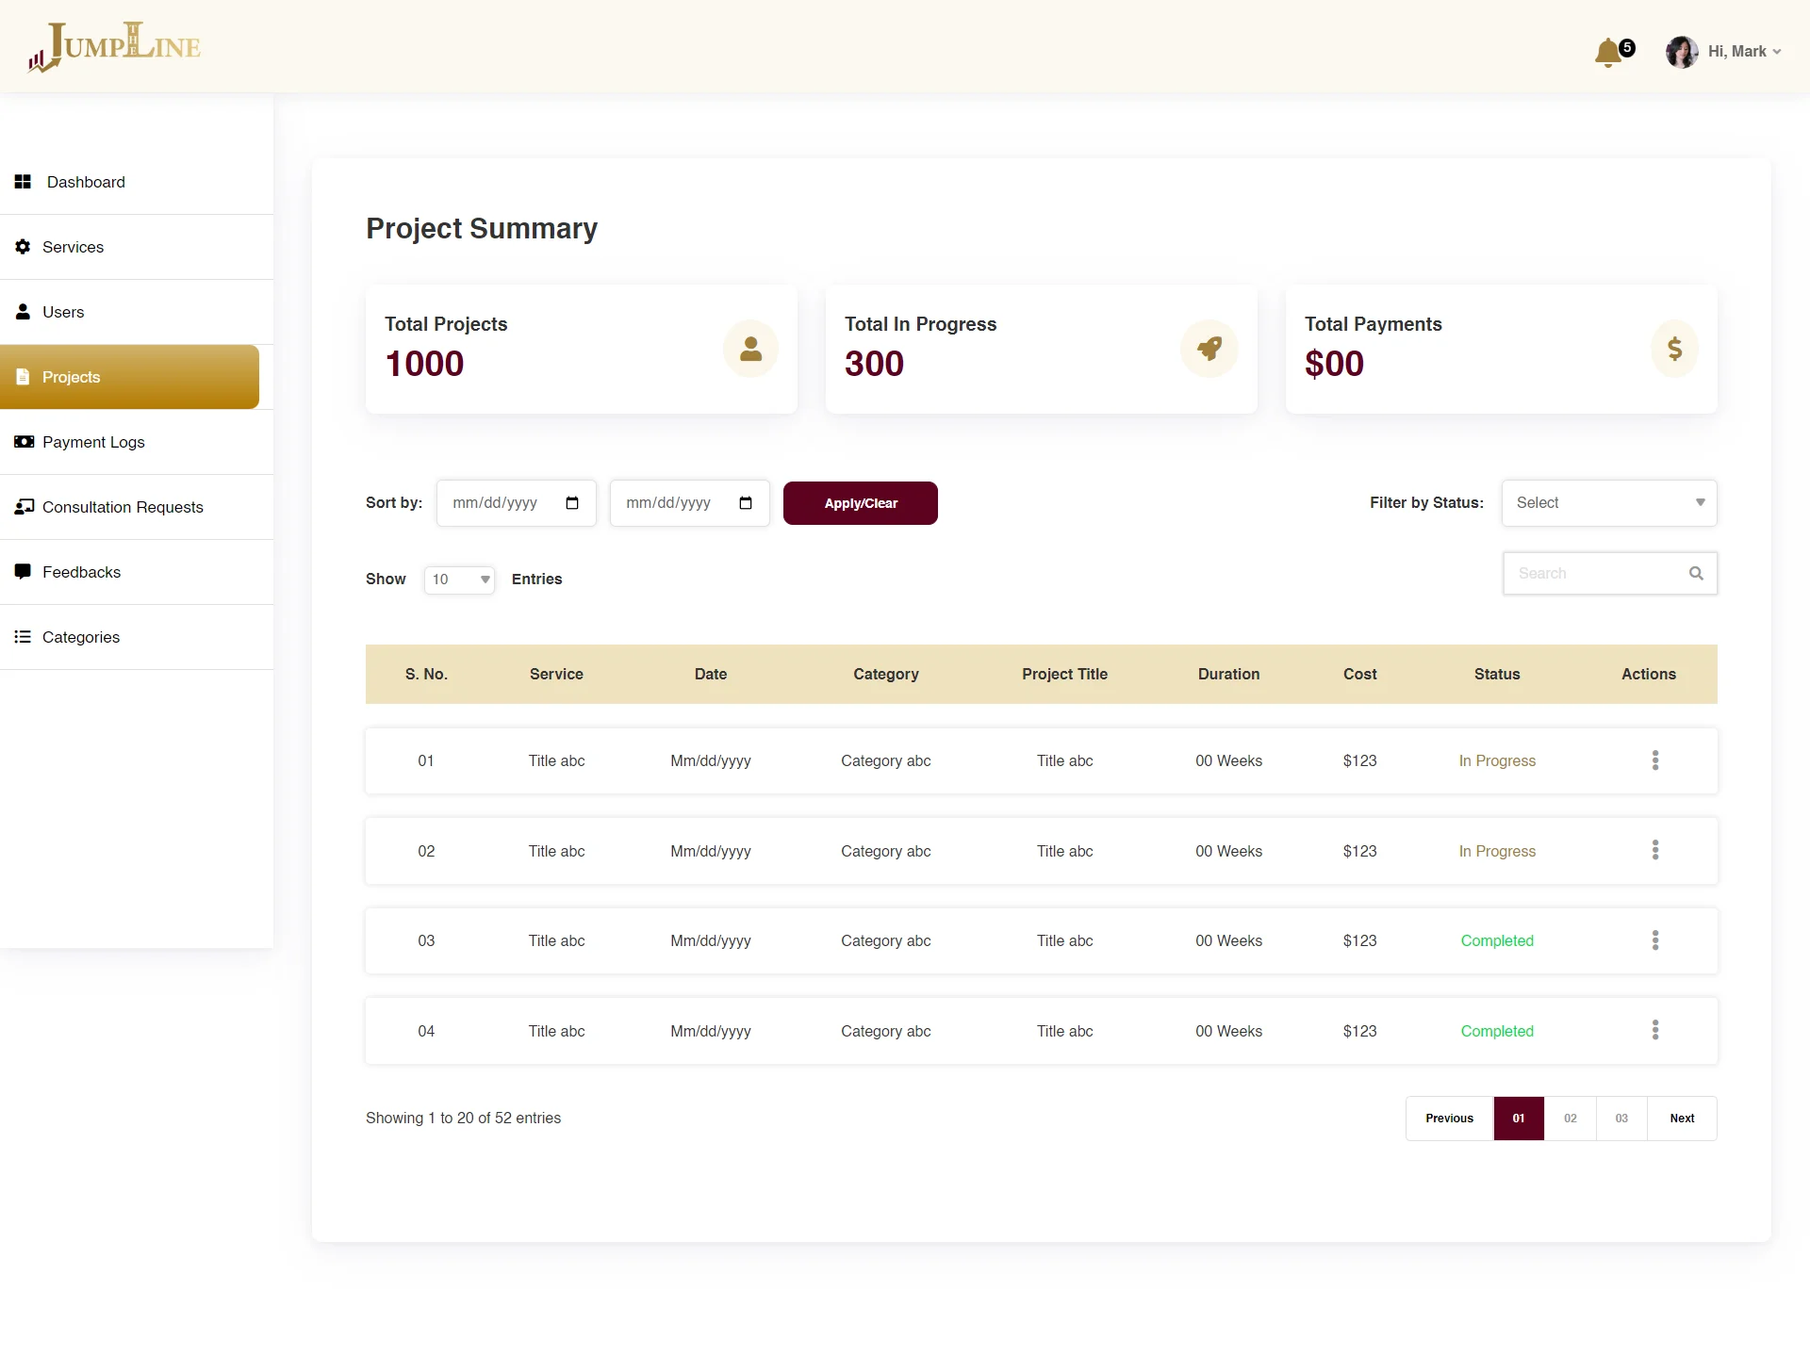Screen dimensions: 1810x1372
Task: Click the search magnifier icon
Action: 1696,573
